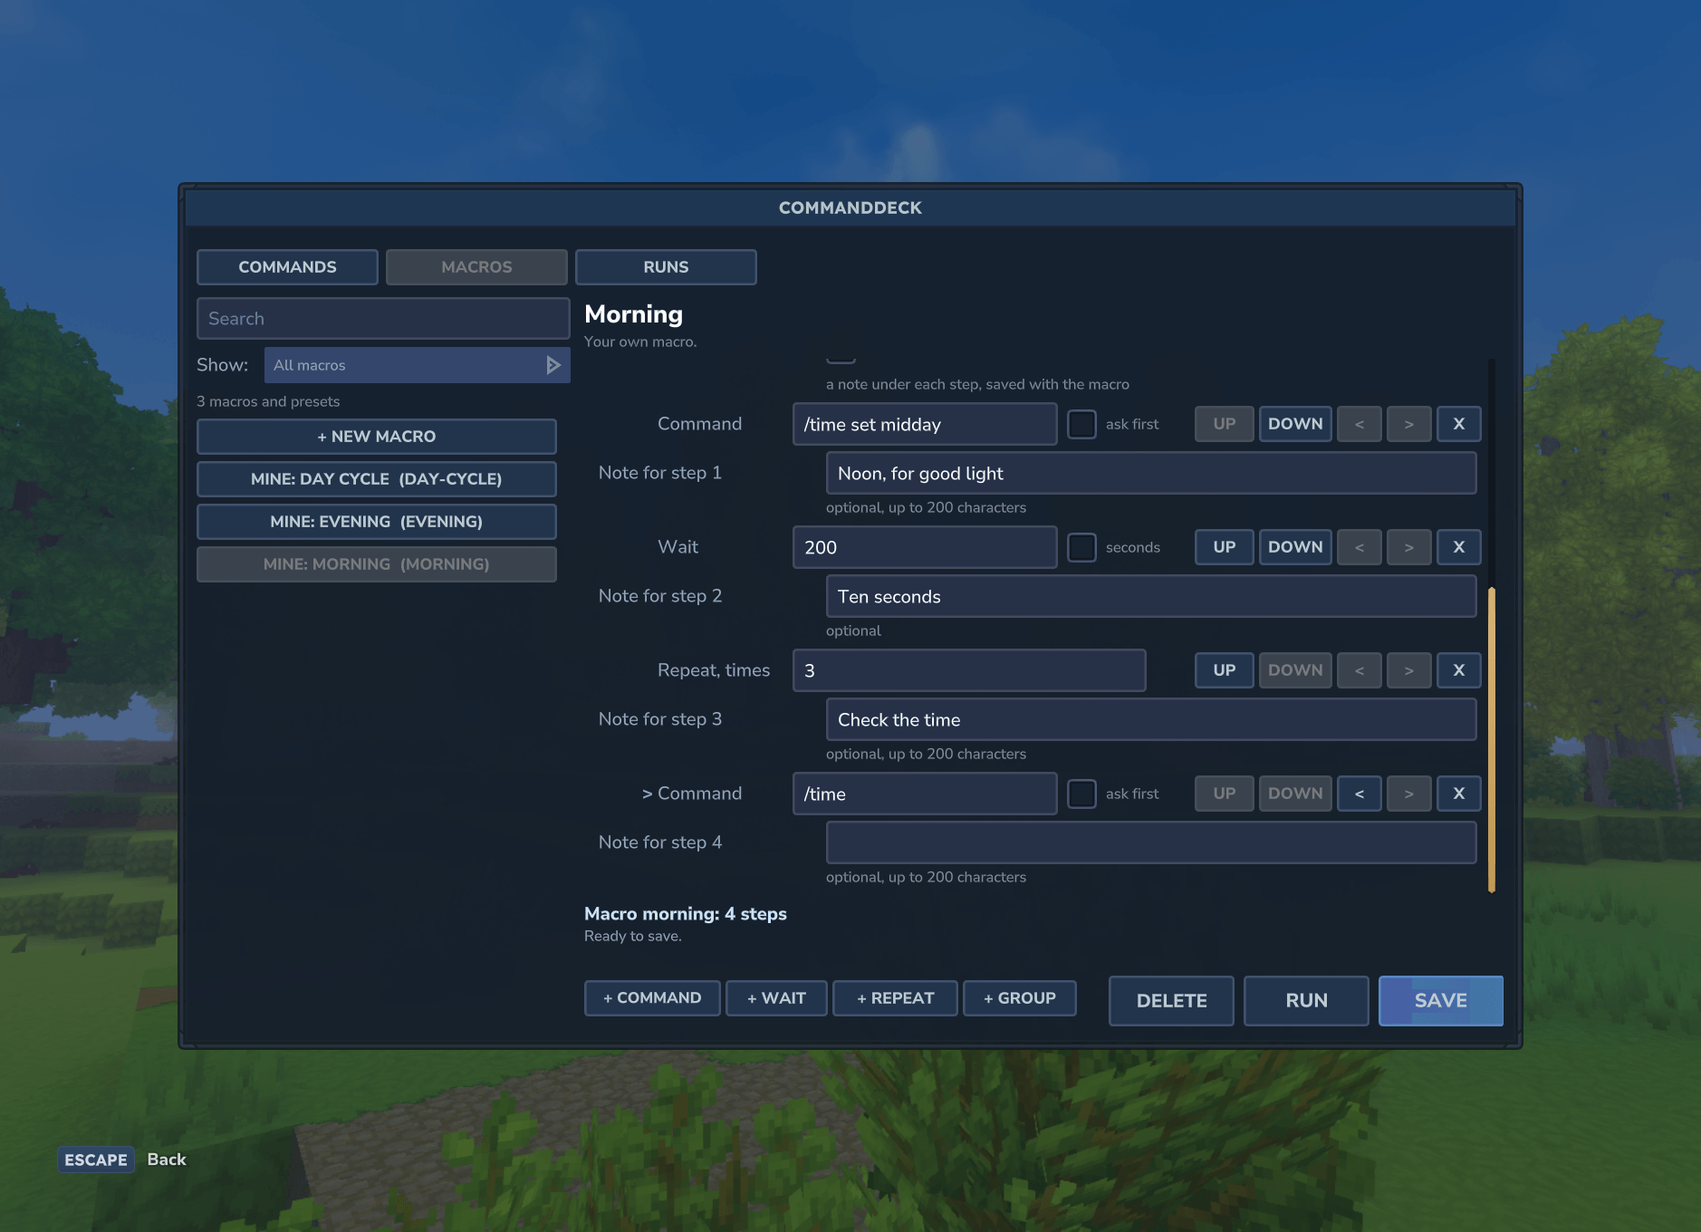Toggle the seconds checkbox for Wait
The width and height of the screenshot is (1701, 1232).
(x=1081, y=547)
